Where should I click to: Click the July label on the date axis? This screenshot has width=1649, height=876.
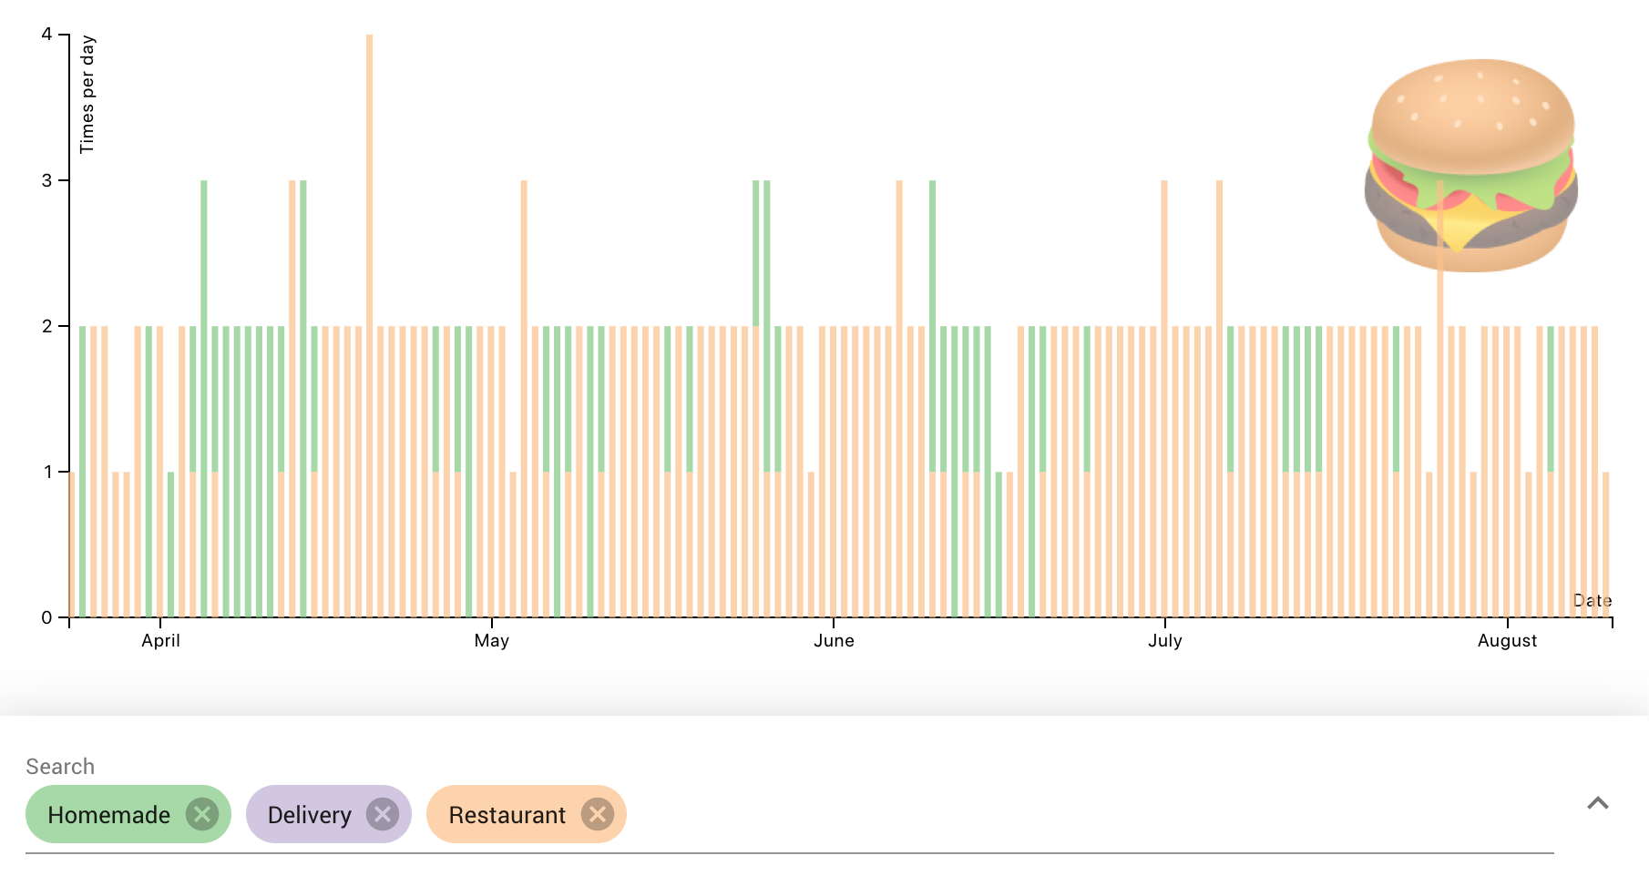coord(1164,641)
